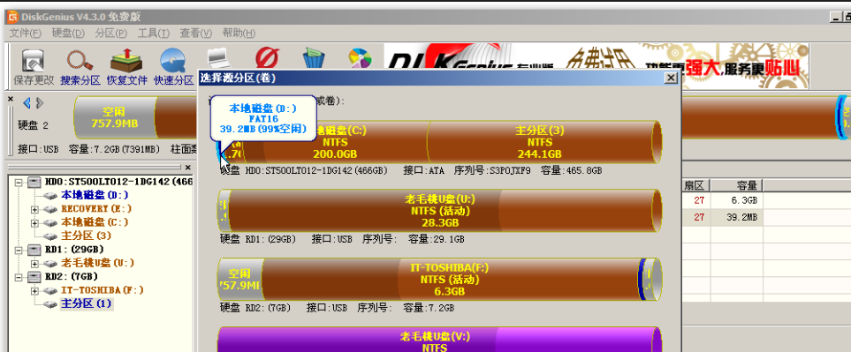
Task: Click the 硬盘 RD2:(7GB) info line in dialog
Action: [337, 308]
